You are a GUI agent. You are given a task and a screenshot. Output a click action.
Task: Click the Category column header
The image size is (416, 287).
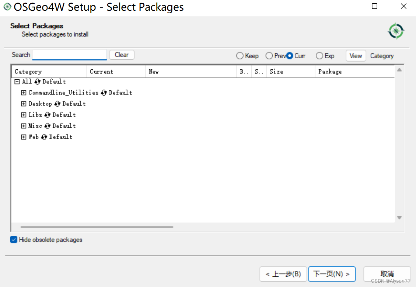pos(49,72)
